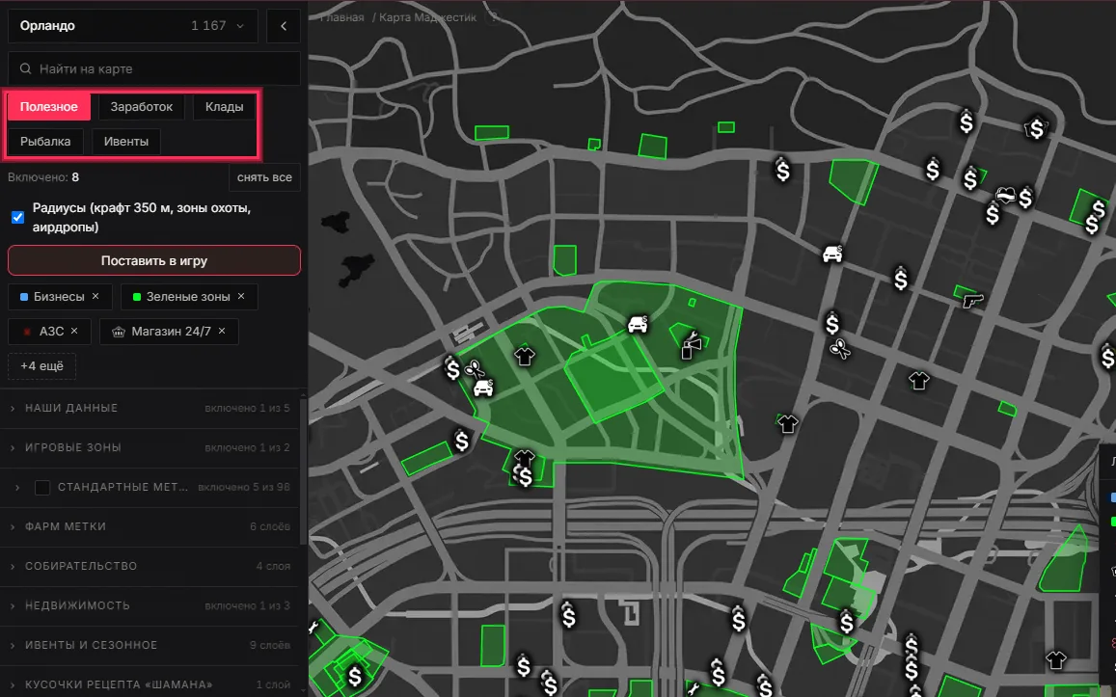Open the Ивенты tab
The height and width of the screenshot is (697, 1116).
[x=126, y=142]
